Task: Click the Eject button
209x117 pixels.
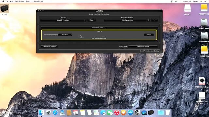Action: [91, 20]
